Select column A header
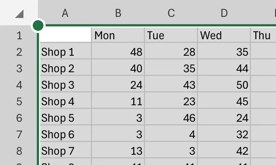276x165 pixels. pyautogui.click(x=65, y=13)
